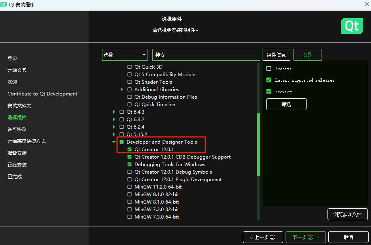Uncheck Qt Creator 12.0.1 CDB Debugger Support
The height and width of the screenshot is (245, 371).
tap(129, 157)
